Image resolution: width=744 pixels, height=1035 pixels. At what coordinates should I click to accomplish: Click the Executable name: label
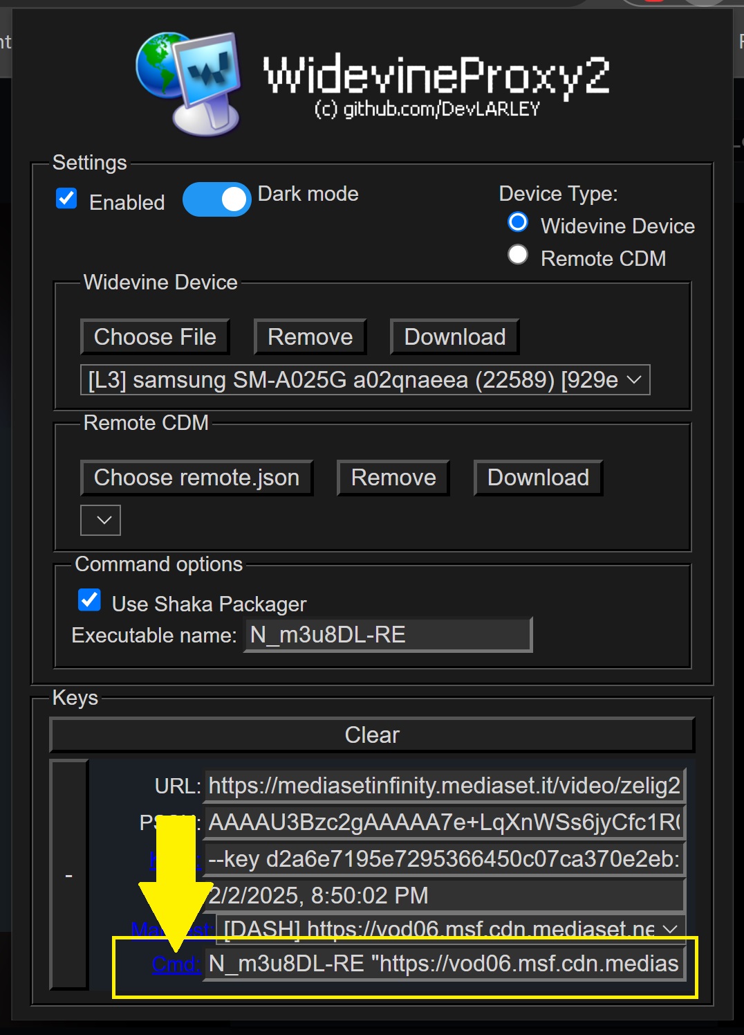[x=154, y=636]
